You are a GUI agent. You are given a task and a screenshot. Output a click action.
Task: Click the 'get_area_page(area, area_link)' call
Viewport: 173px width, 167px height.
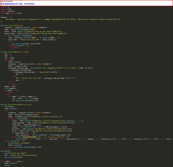click(26, 44)
